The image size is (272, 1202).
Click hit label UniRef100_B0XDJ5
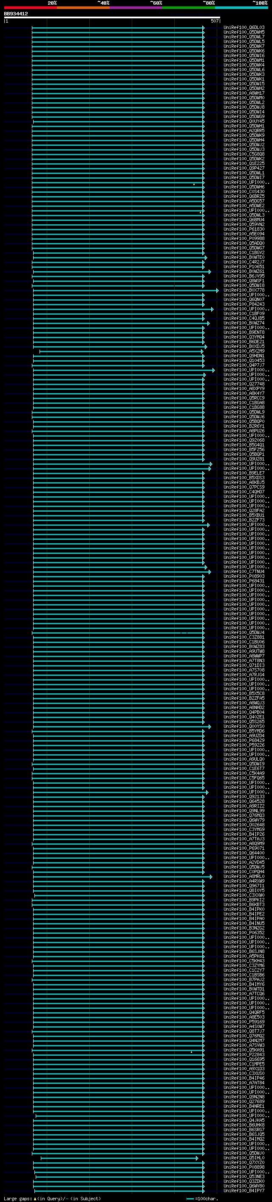coord(244,347)
